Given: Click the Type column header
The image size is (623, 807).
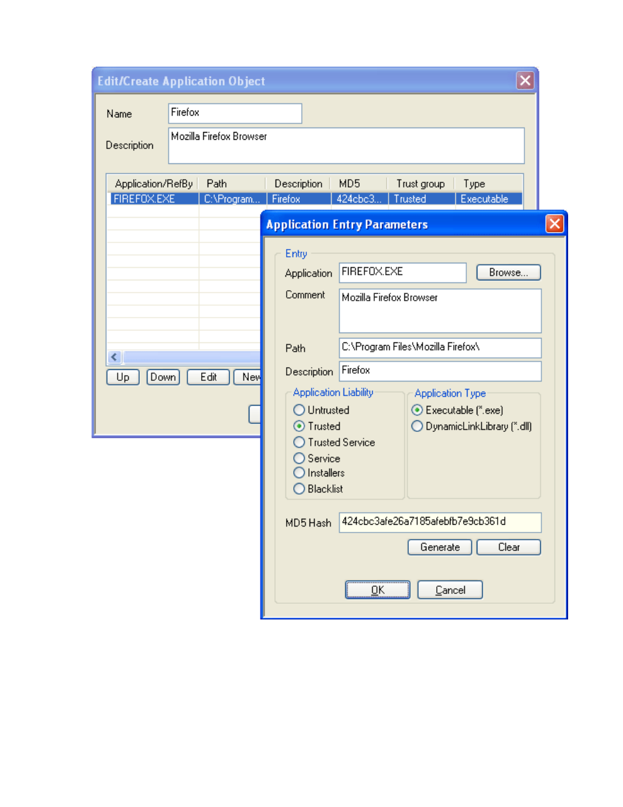Looking at the screenshot, I should [x=488, y=184].
